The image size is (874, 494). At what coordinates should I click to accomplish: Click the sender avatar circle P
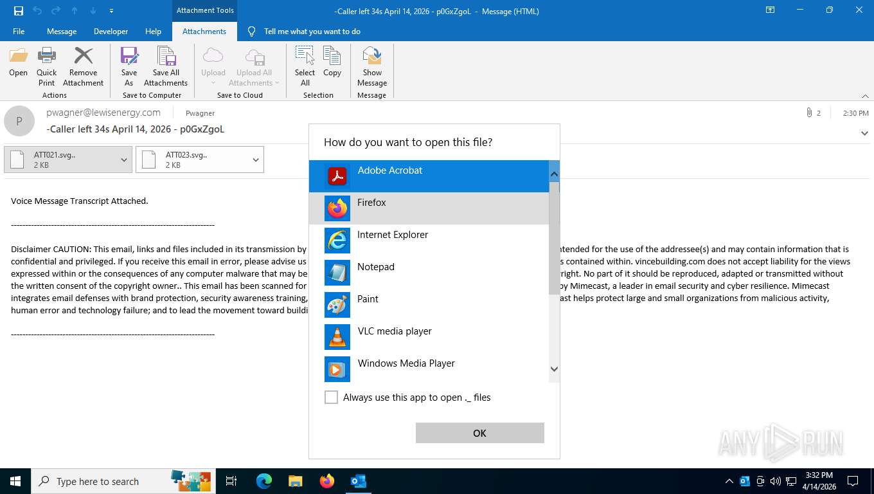click(19, 121)
